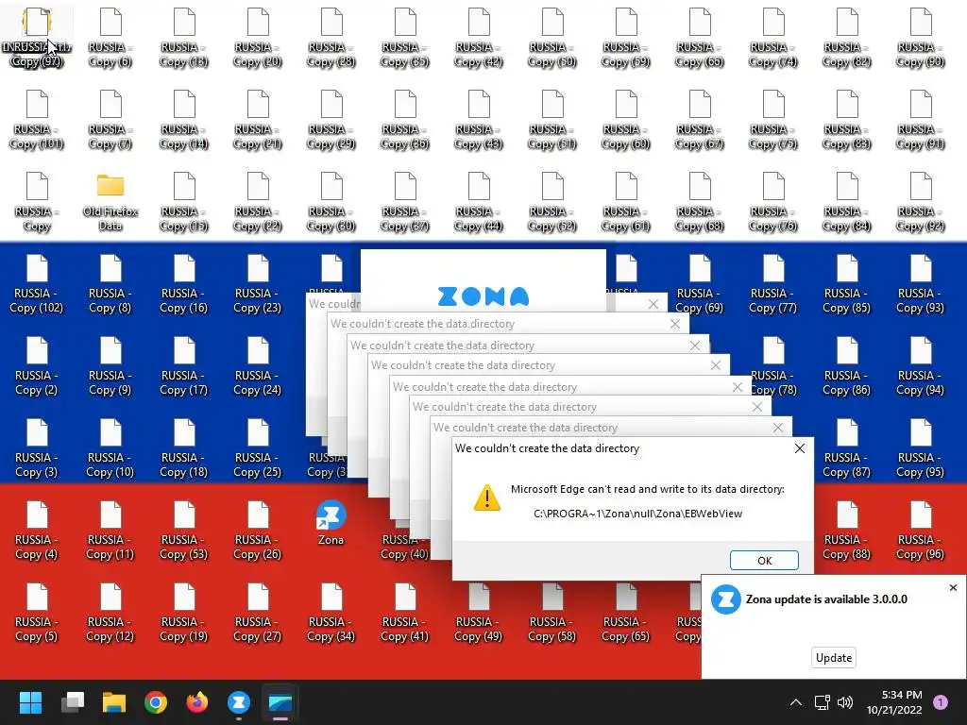Open network status tray icon

pos(822,702)
